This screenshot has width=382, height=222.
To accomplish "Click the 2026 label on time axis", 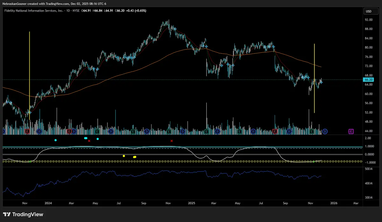I will (x=334, y=203).
